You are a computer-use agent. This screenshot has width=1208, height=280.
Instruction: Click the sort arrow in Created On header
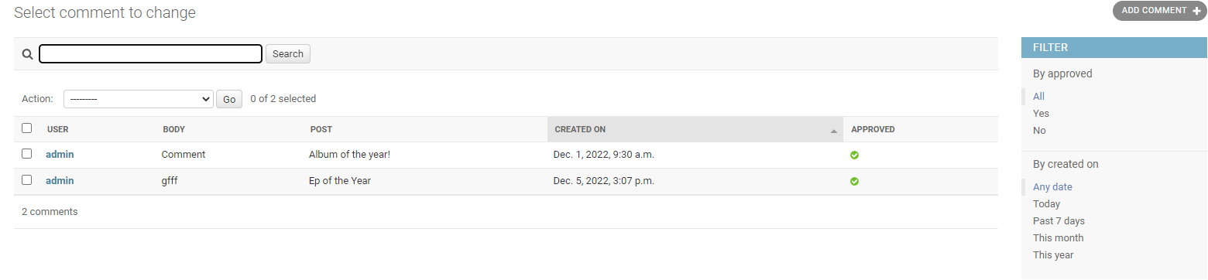click(834, 131)
